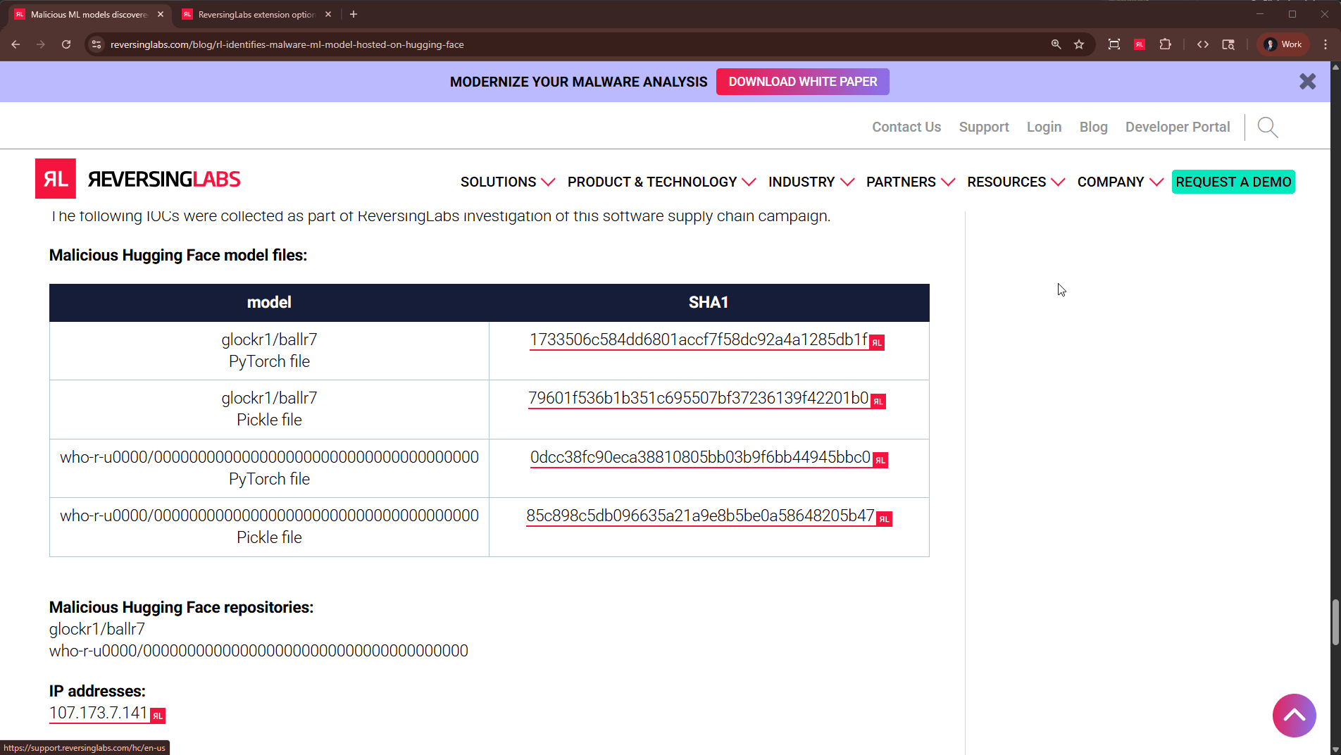
Task: Open the ReversingLabs extension icon in toolbar
Action: point(1140,44)
